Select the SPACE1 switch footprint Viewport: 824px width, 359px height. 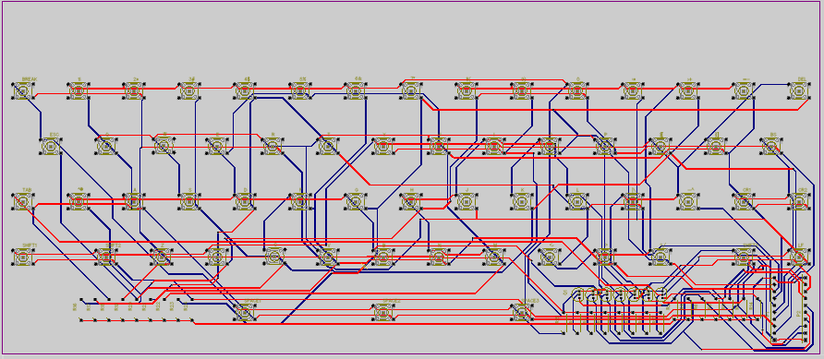245,312
